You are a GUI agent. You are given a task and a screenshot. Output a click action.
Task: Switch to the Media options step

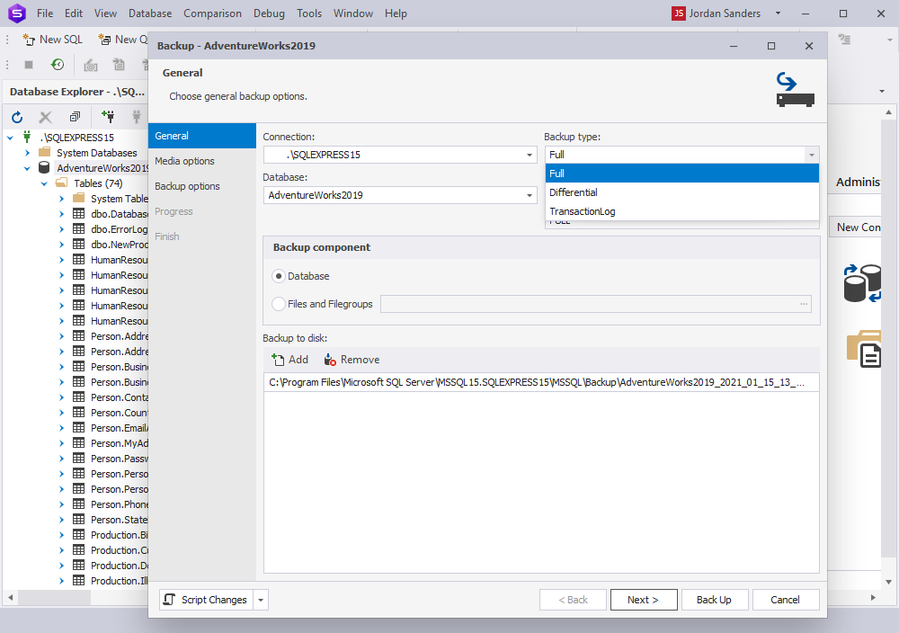tap(182, 162)
